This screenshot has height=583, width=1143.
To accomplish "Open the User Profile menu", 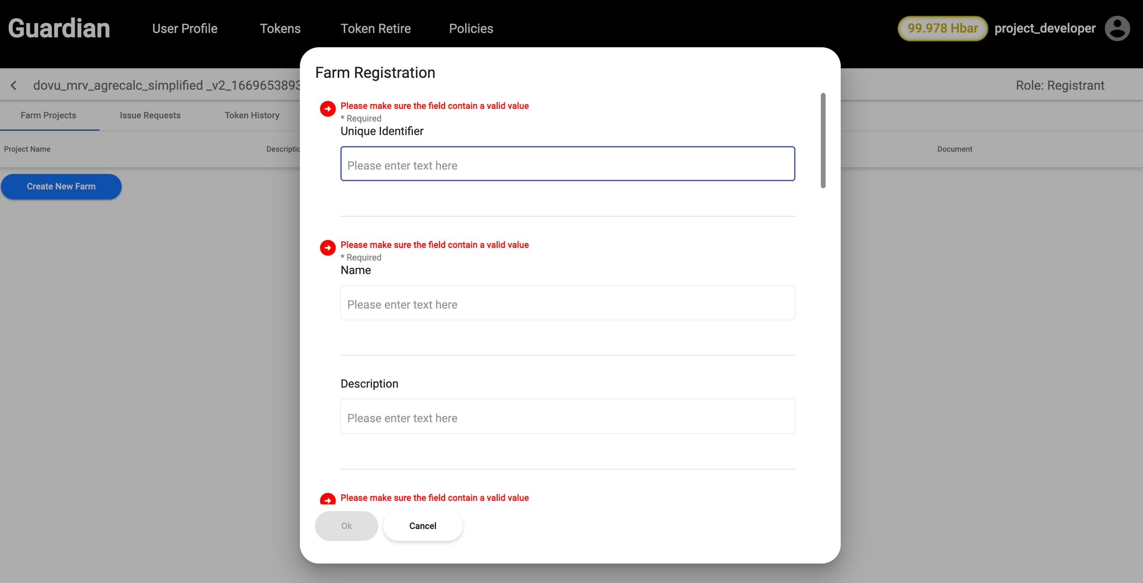I will (185, 28).
